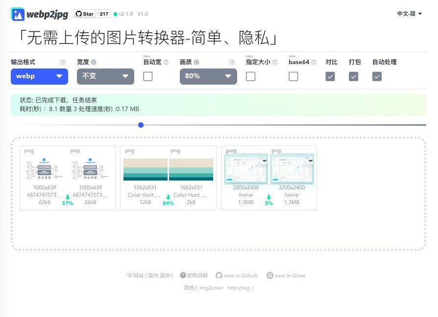The height and width of the screenshot is (317, 438).
Task: Click the Gitee icon beside view in Gitee
Action: coord(270,275)
